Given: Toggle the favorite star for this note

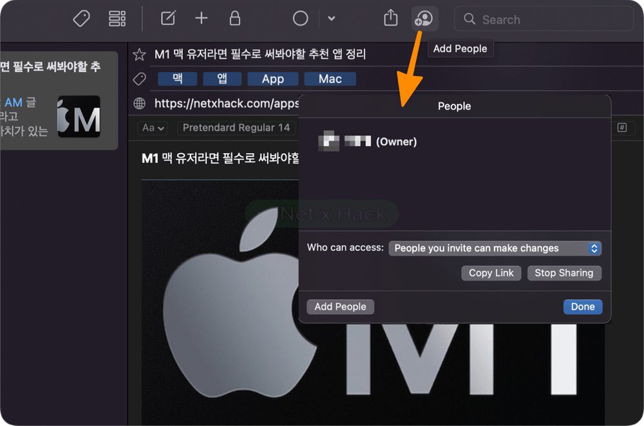Looking at the screenshot, I should [139, 54].
